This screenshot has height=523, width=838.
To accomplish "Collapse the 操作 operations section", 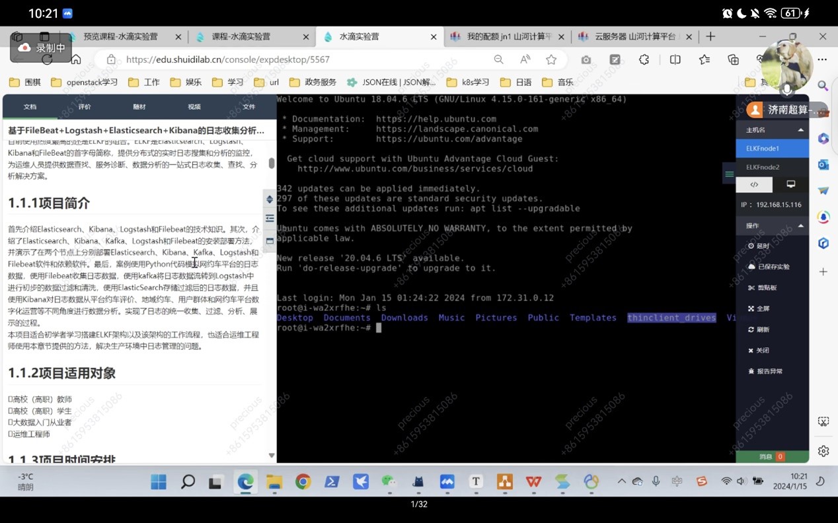I will click(800, 226).
